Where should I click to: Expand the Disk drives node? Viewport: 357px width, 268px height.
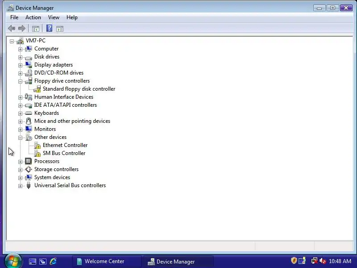[20, 57]
